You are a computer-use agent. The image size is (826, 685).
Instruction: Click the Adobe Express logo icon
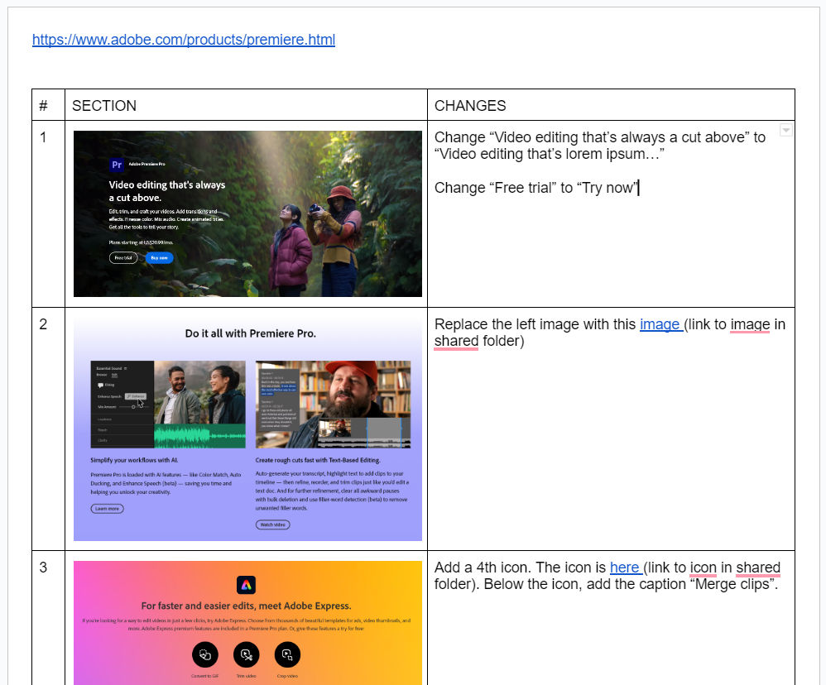[x=246, y=585]
